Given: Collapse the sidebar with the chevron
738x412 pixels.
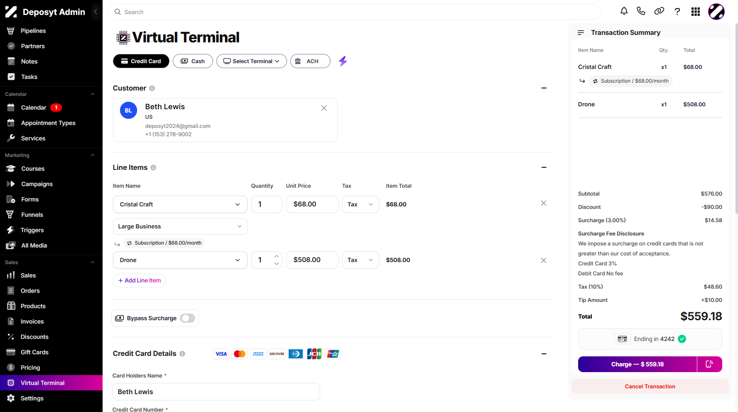Looking at the screenshot, I should pos(96,12).
